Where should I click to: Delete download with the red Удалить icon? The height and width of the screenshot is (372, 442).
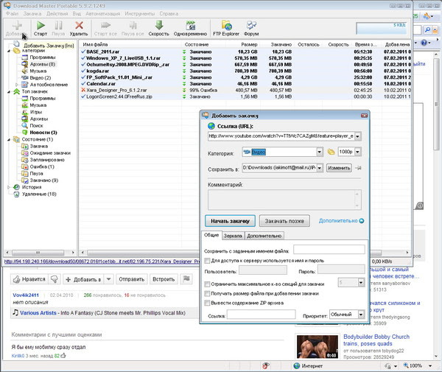80,25
